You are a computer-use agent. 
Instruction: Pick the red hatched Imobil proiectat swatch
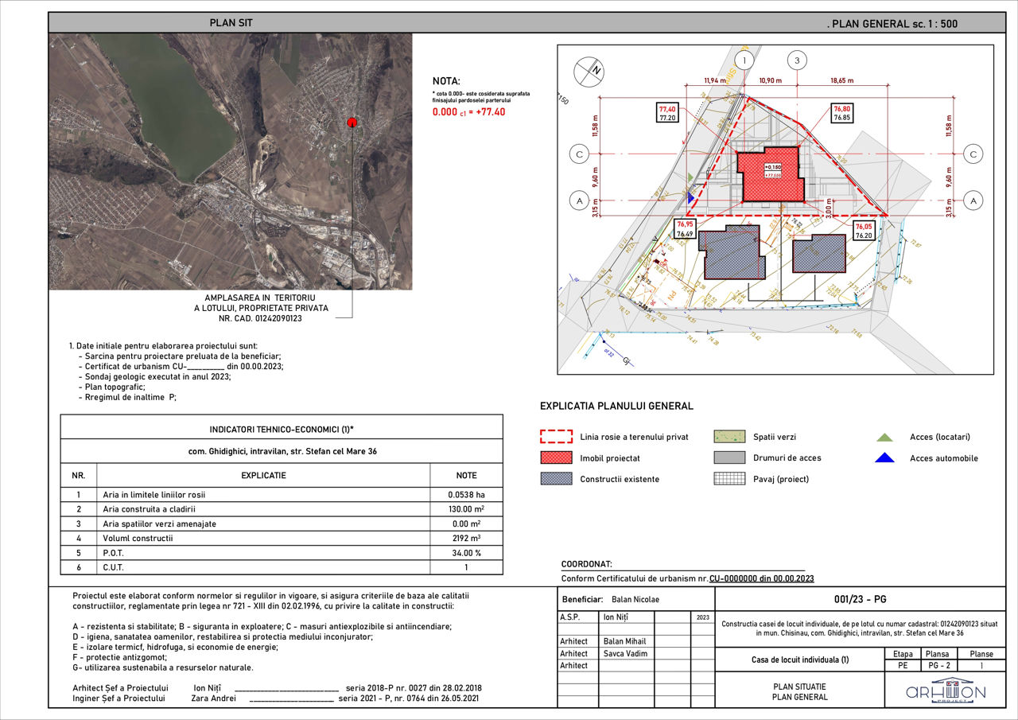[556, 457]
